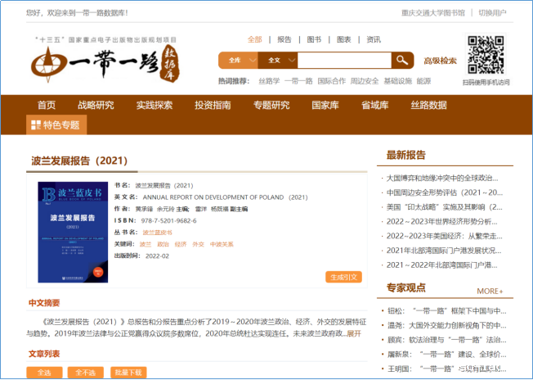The width and height of the screenshot is (533, 380).
Task: Open the 全文 search field dropdown
Action: pos(276,61)
